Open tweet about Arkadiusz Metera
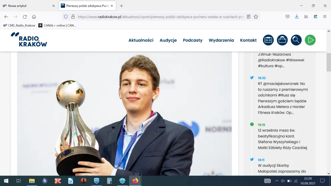Viewport: 331px width, 186px height. click(283, 98)
